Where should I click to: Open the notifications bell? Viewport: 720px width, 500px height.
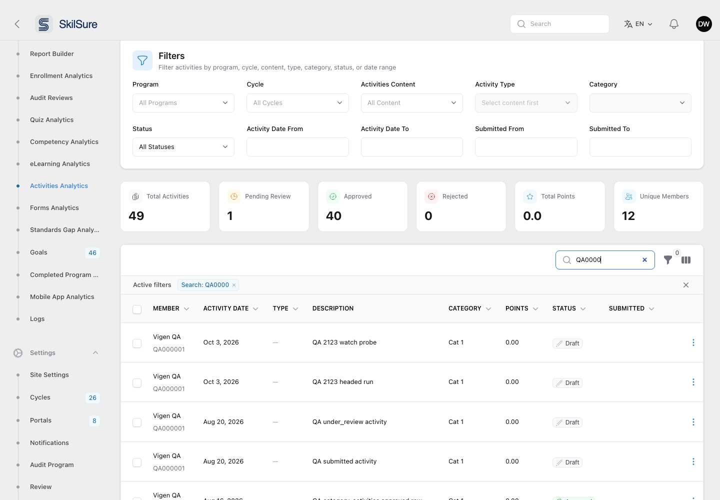(x=674, y=24)
